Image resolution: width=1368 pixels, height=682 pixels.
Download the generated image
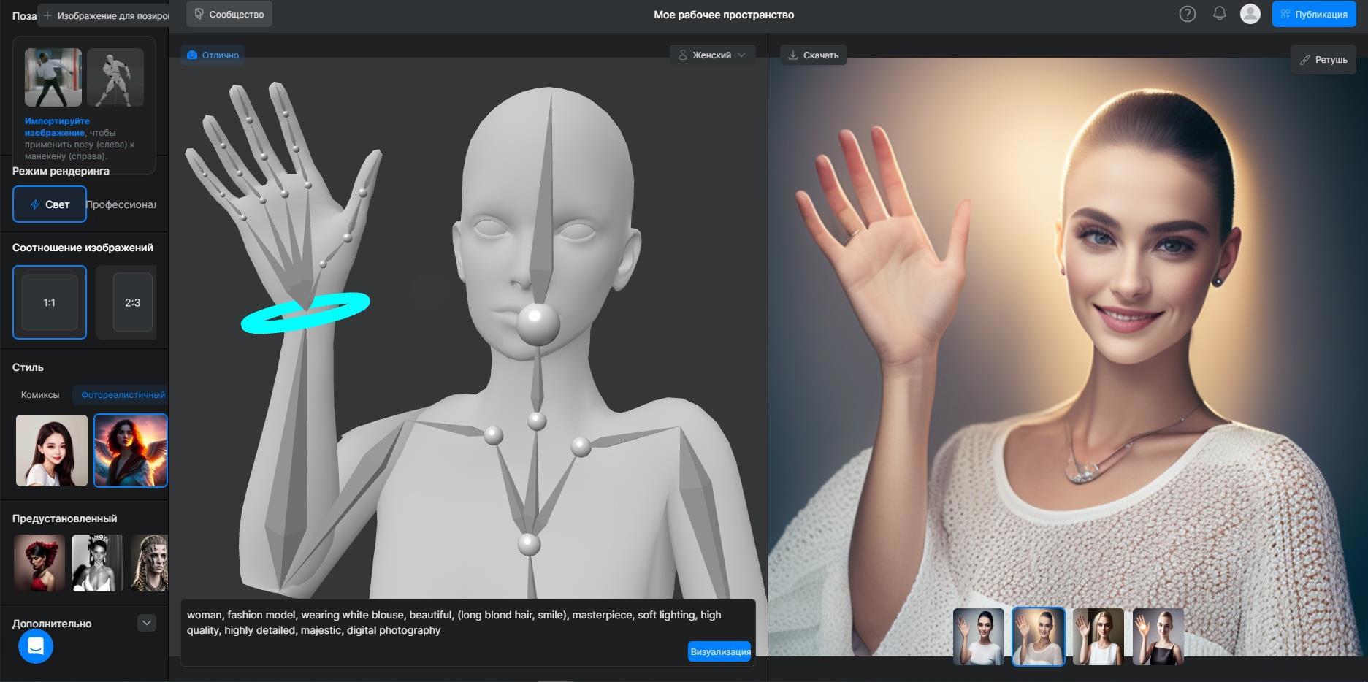[x=813, y=55]
